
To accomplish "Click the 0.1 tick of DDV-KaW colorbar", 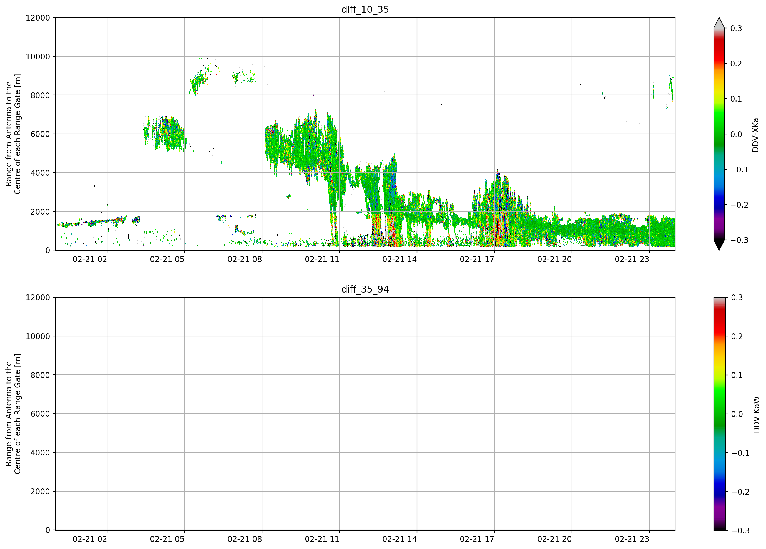I will (737, 375).
